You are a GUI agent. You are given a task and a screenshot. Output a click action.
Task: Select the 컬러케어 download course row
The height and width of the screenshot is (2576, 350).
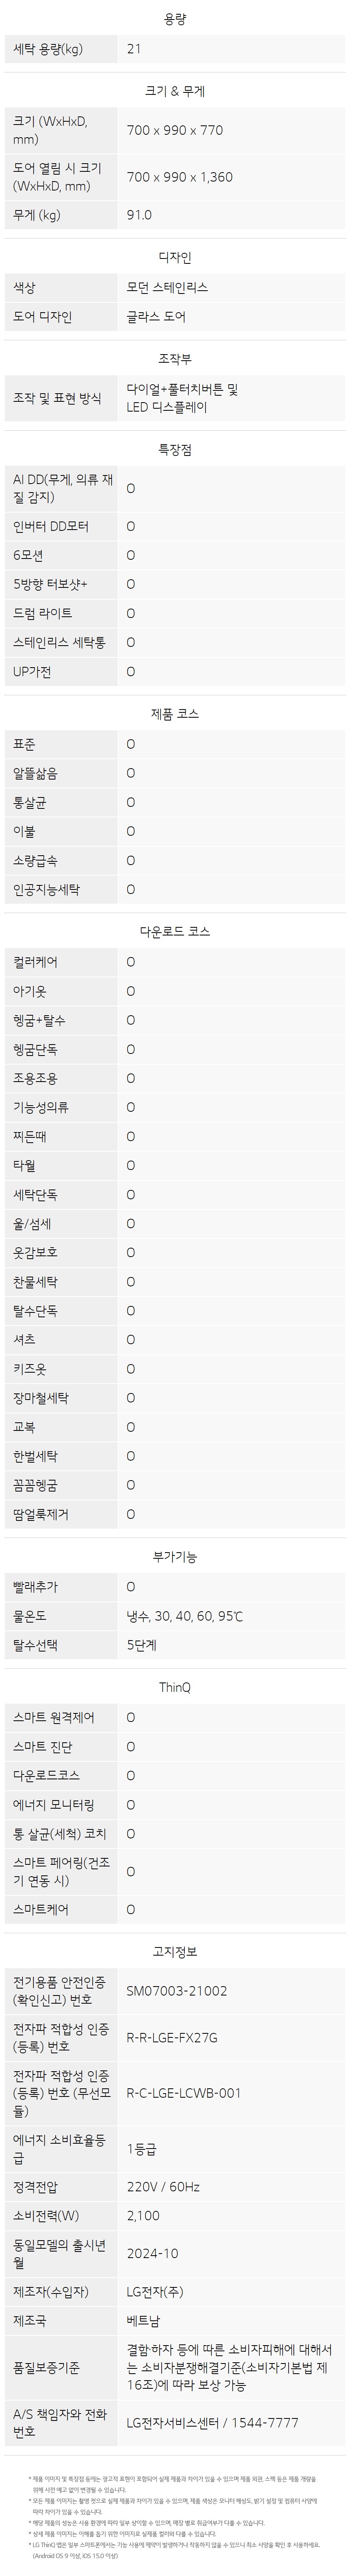point(175,962)
